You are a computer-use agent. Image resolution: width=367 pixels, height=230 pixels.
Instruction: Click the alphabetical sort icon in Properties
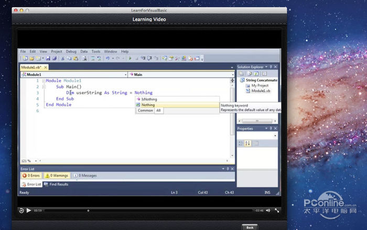[247, 143]
